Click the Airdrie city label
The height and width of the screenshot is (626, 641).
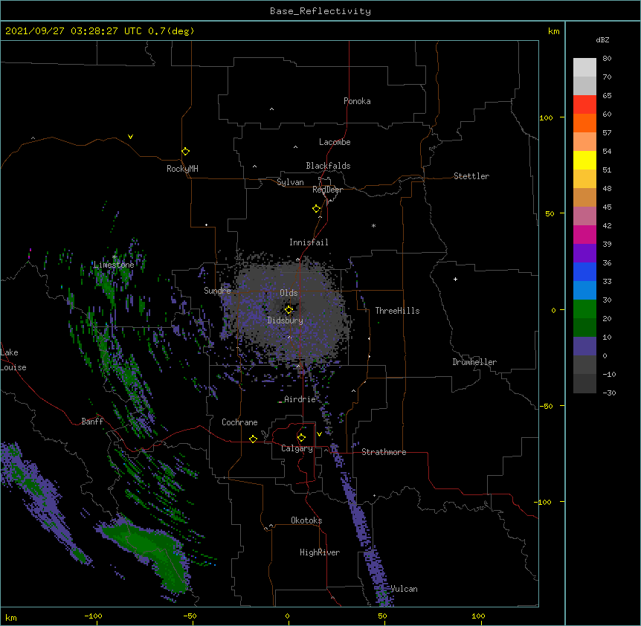pyautogui.click(x=300, y=399)
